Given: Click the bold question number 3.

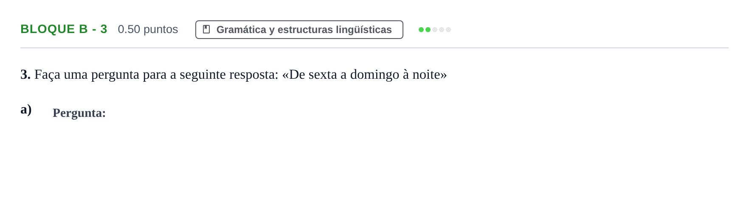Looking at the screenshot, I should 25,75.
